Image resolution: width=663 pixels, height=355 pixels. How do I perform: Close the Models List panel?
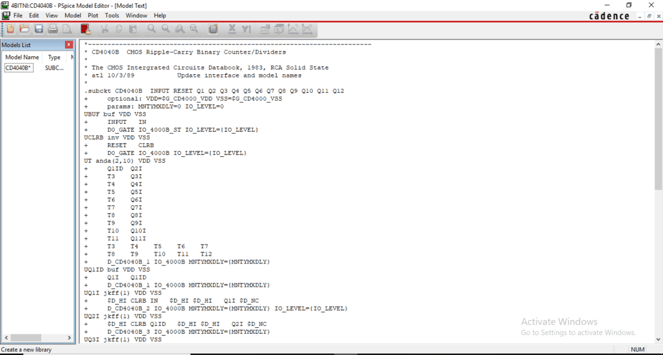point(68,45)
